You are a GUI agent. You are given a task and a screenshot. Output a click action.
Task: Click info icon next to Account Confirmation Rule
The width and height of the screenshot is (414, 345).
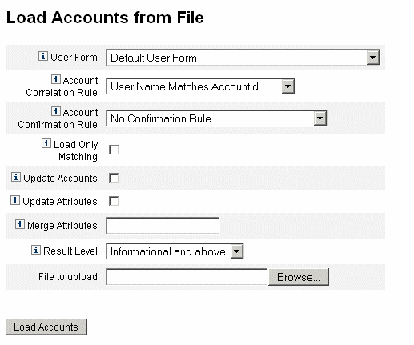(x=56, y=111)
